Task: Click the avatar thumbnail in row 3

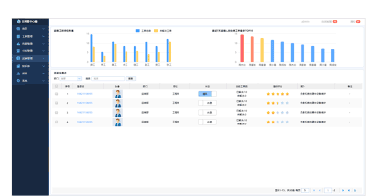Action: tap(118, 113)
